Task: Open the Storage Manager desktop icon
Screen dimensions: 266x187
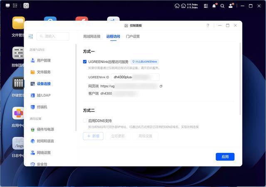Action: coord(18,83)
